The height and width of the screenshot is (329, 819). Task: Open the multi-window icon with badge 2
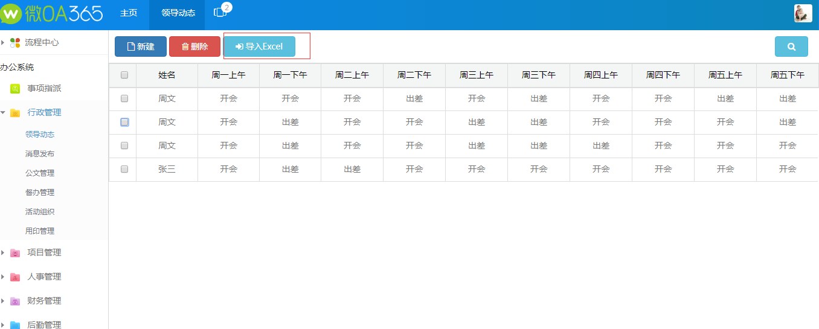220,13
